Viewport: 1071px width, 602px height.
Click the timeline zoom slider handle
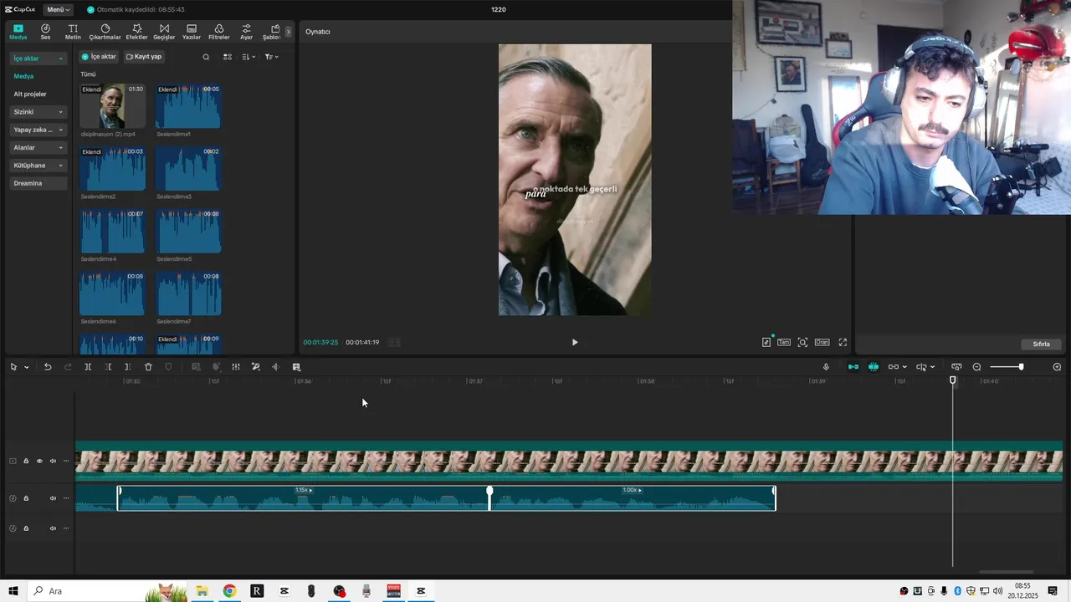point(1021,367)
